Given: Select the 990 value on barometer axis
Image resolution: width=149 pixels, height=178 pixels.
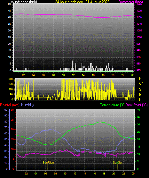Looking at the screenshot, I should tap(138, 51).
